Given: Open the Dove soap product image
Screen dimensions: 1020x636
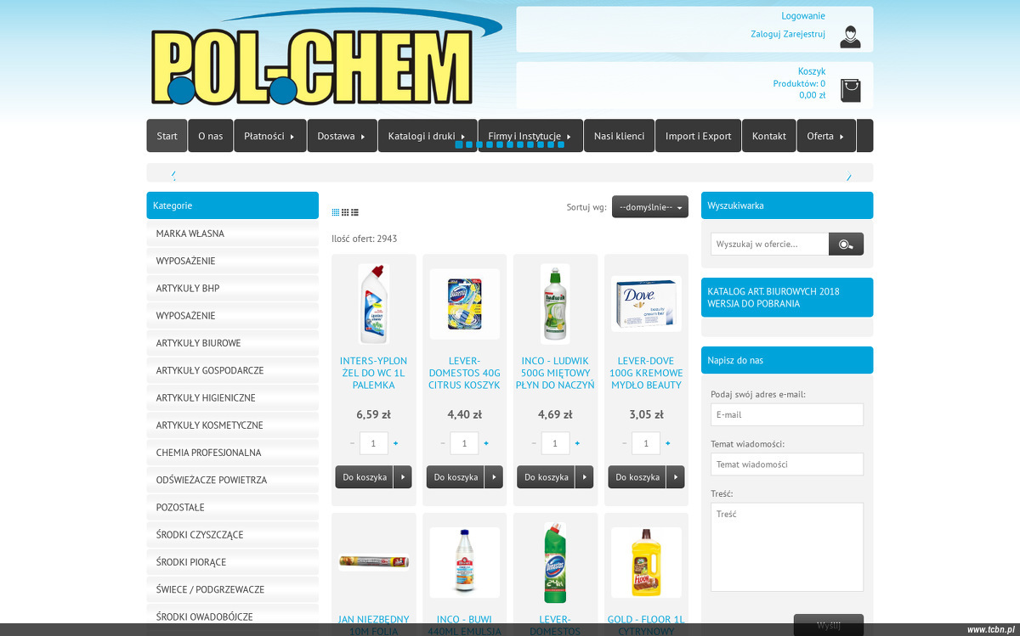Looking at the screenshot, I should click(646, 304).
